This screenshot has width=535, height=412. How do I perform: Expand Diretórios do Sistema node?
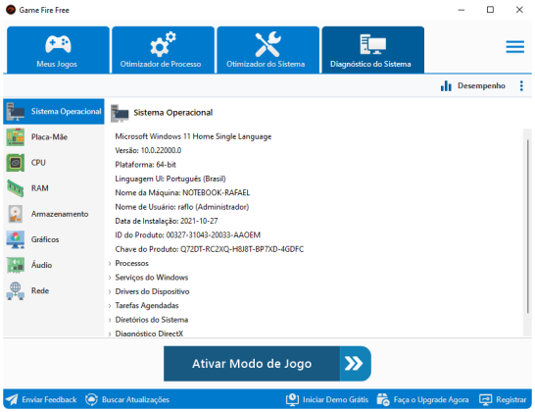click(110, 320)
